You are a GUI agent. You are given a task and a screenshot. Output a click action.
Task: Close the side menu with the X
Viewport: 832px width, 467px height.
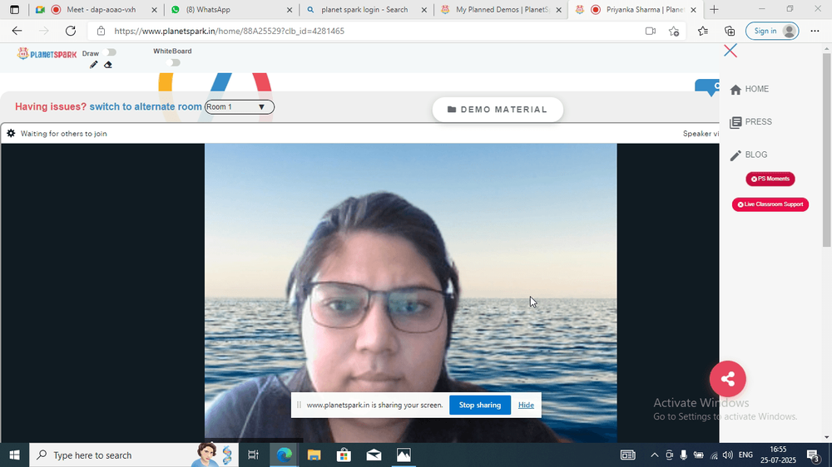(730, 51)
